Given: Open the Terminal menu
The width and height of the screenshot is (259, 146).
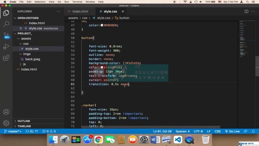Looking at the screenshot, I should 77,2.
